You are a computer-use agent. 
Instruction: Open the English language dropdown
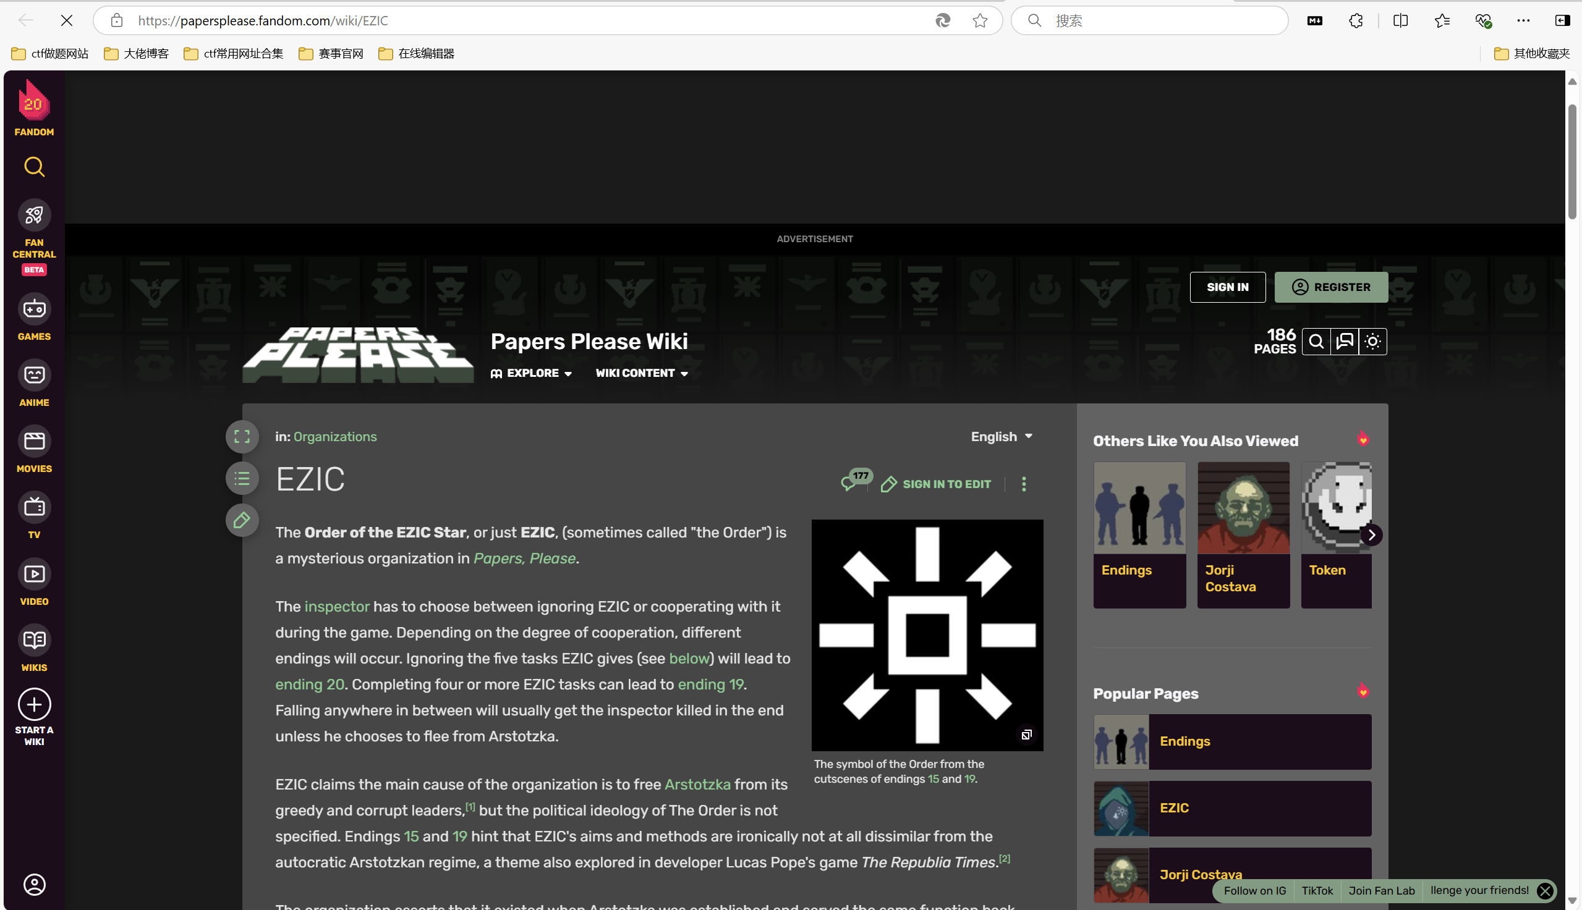[x=1001, y=437]
